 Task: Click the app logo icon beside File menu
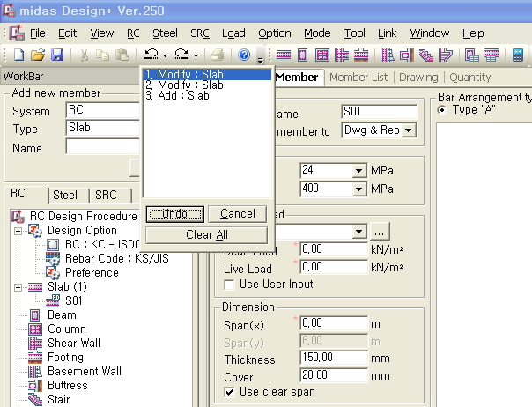click(x=17, y=33)
